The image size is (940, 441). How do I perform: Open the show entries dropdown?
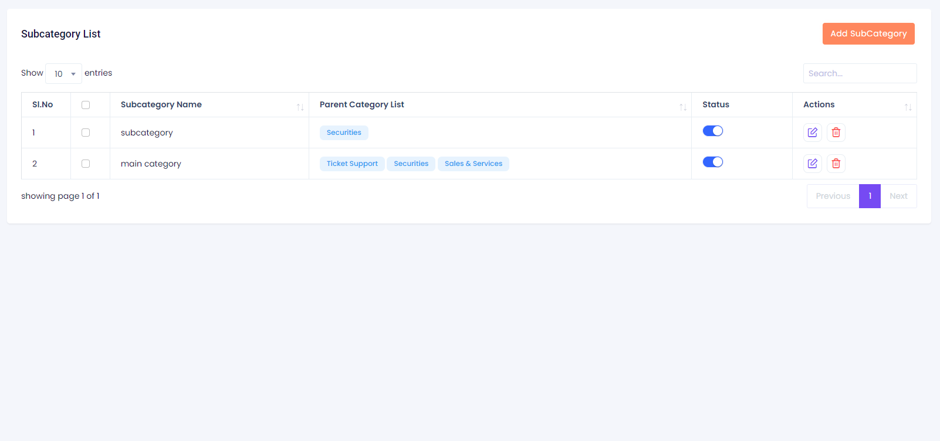[x=63, y=74]
